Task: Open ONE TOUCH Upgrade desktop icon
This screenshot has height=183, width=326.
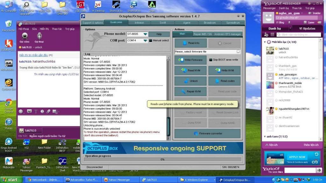Action: (26, 8)
